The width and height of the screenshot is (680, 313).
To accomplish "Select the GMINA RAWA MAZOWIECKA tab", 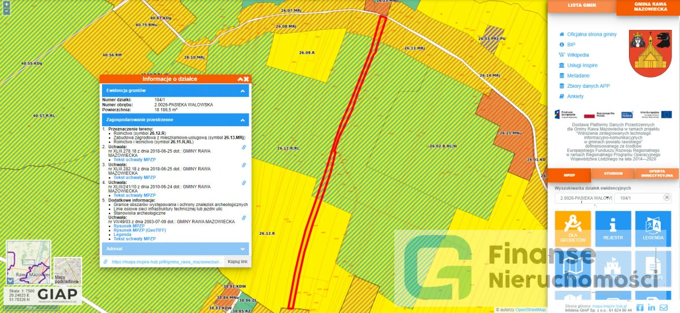I will 649,7.
